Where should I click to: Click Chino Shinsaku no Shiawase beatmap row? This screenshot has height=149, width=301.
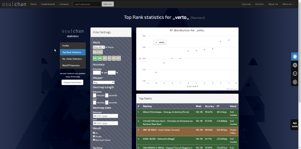click(x=187, y=123)
